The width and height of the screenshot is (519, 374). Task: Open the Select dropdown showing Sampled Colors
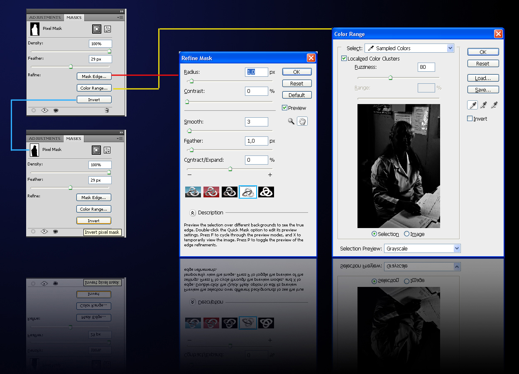pos(409,48)
